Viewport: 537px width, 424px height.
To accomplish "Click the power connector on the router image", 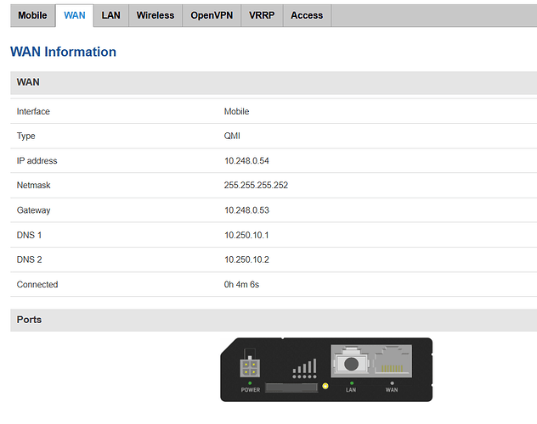I will (x=250, y=366).
